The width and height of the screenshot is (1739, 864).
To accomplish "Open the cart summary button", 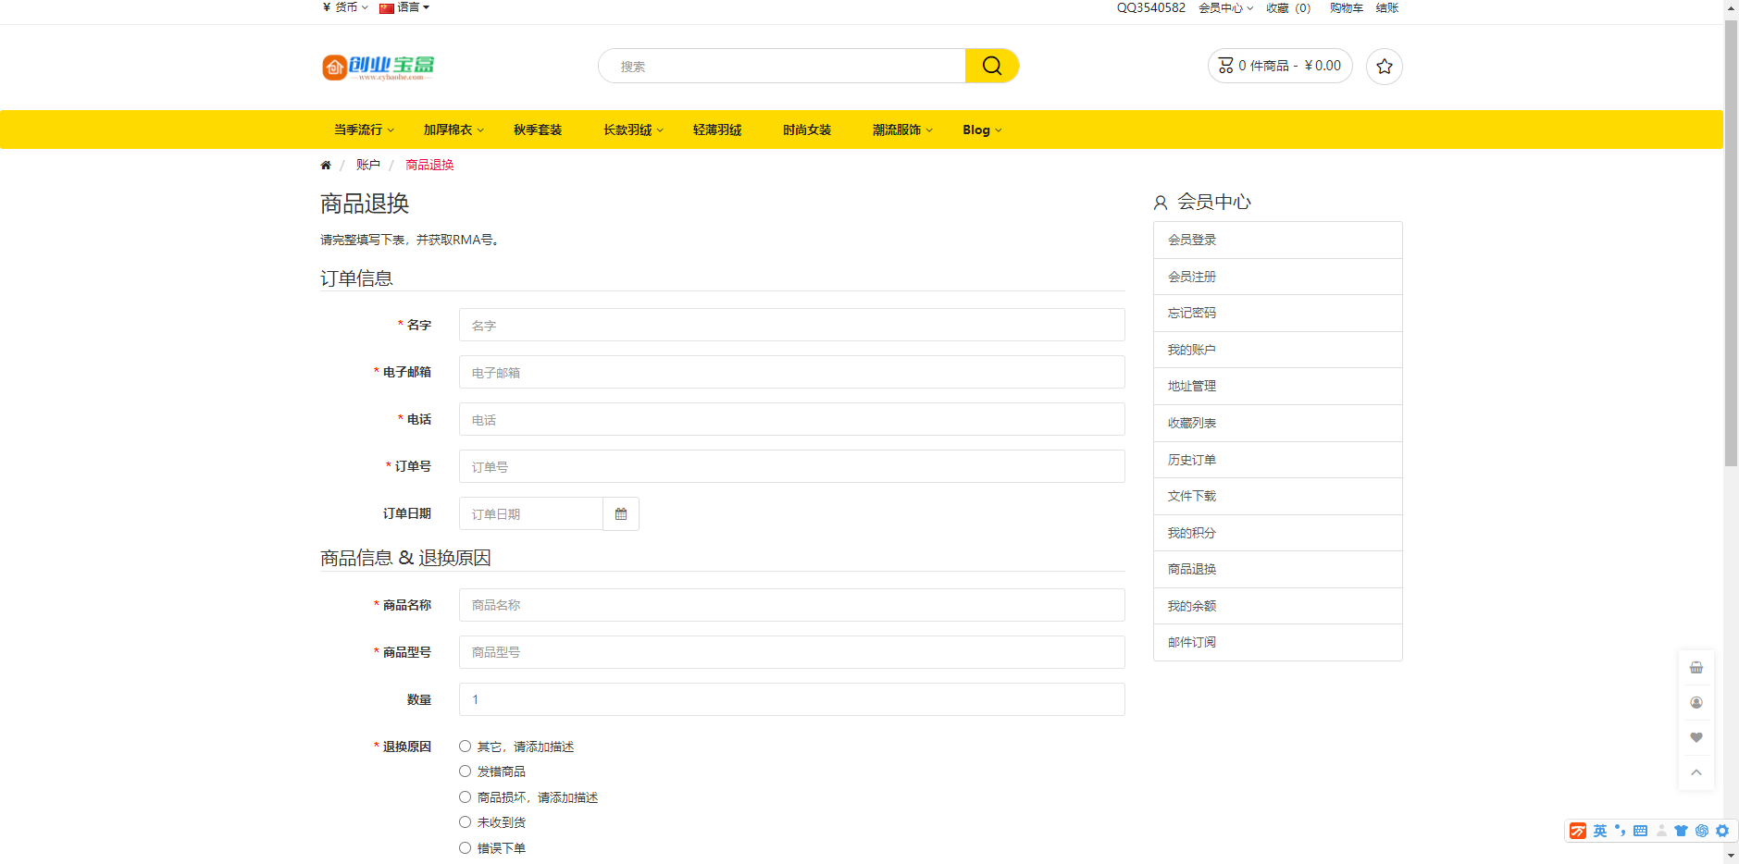I will [1279, 66].
